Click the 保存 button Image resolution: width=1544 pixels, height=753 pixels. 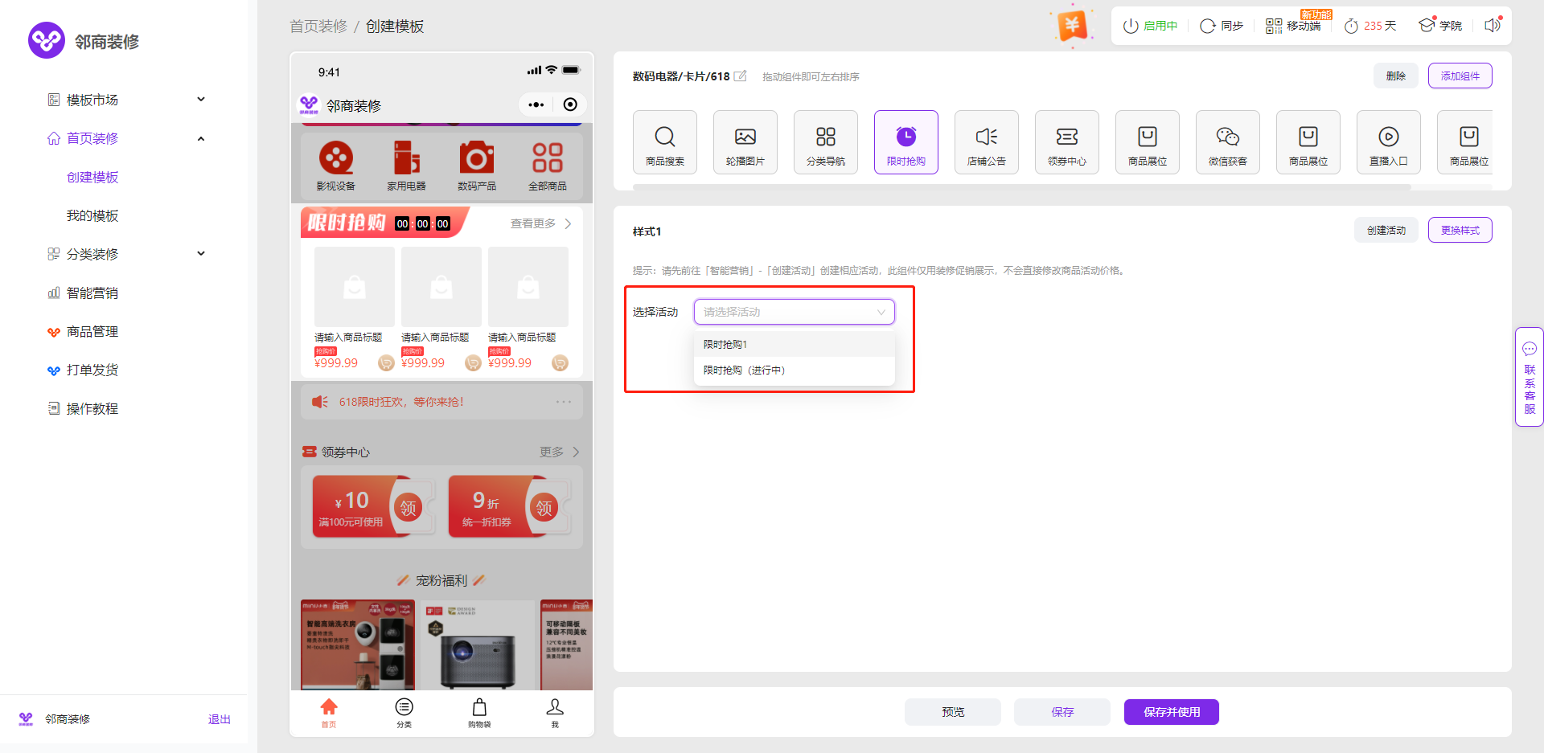pyautogui.click(x=1061, y=712)
